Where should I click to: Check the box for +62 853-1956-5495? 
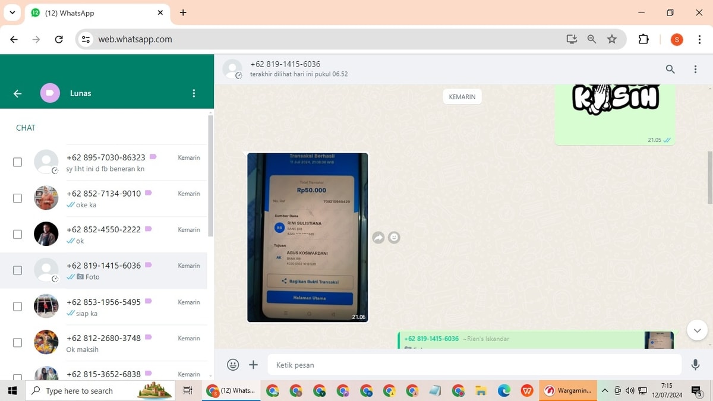point(17,307)
